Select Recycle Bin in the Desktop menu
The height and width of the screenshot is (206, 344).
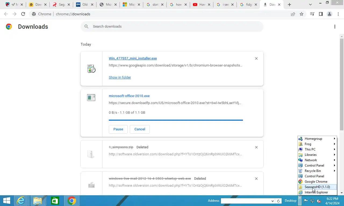tap(317, 171)
